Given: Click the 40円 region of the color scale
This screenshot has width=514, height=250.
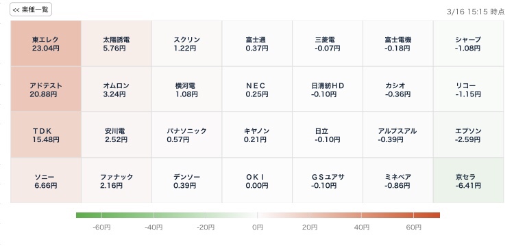Looking at the screenshot, I should 361,215.
